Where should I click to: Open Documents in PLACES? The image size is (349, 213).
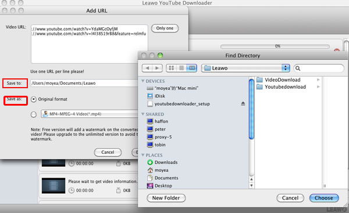[163, 178]
